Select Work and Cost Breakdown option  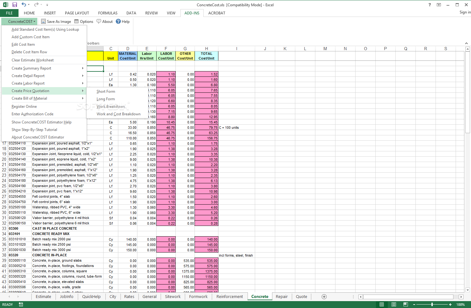pyautogui.click(x=117, y=114)
